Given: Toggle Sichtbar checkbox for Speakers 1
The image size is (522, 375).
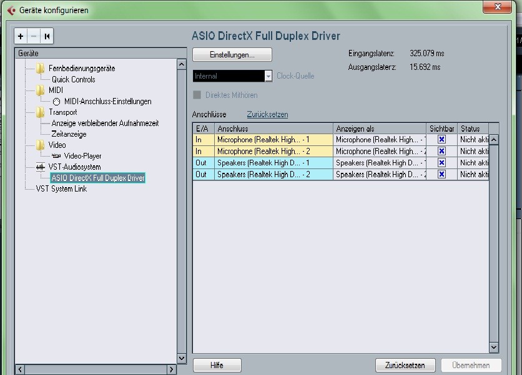Looking at the screenshot, I should pyautogui.click(x=441, y=163).
